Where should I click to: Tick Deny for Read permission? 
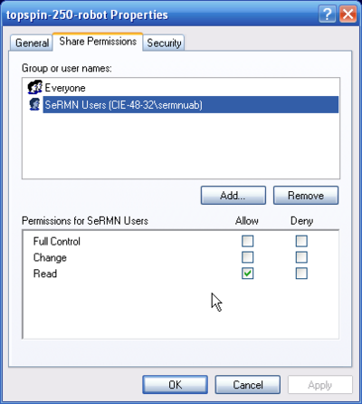pyautogui.click(x=301, y=274)
